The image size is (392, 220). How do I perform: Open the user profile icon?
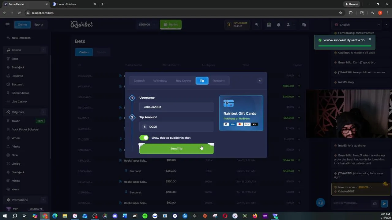click(x=288, y=25)
